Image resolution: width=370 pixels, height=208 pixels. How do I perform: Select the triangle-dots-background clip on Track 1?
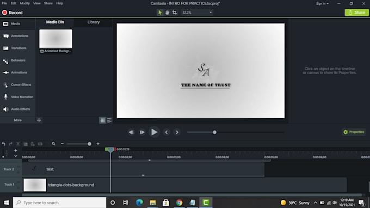[184, 185]
